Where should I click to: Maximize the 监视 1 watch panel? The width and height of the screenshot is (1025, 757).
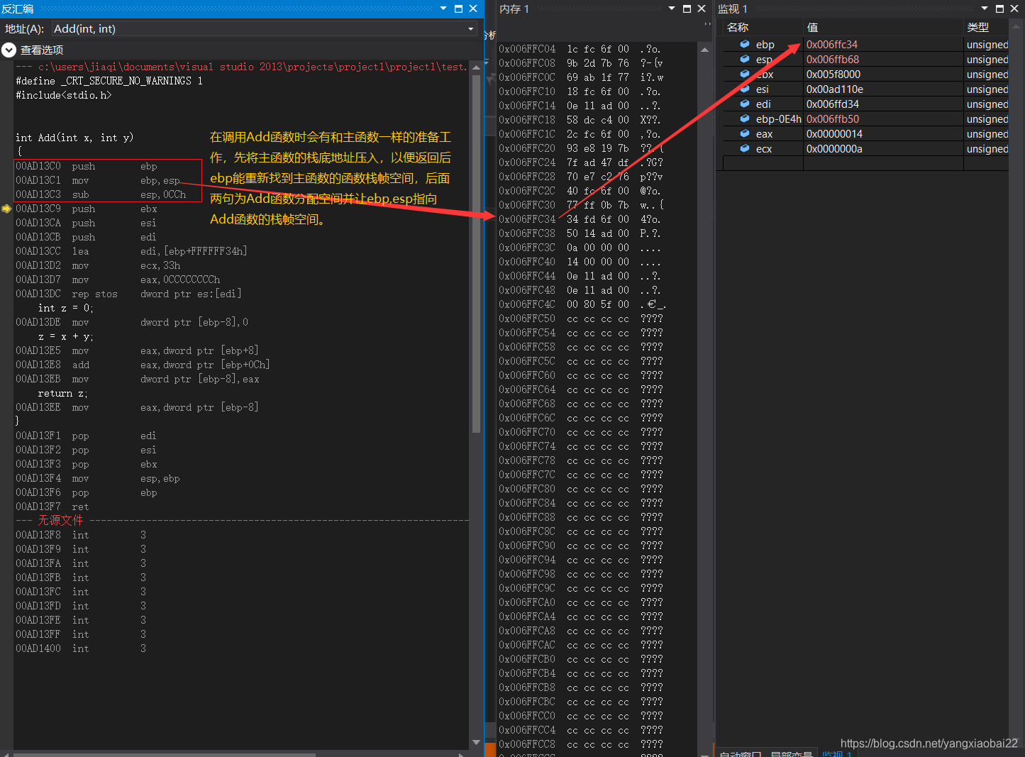pos(999,9)
